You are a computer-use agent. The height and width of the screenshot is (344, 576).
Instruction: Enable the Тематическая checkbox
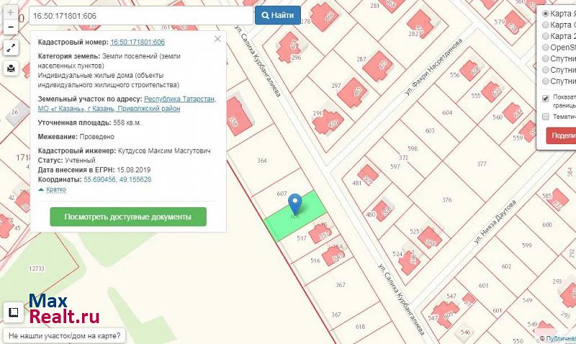(545, 117)
